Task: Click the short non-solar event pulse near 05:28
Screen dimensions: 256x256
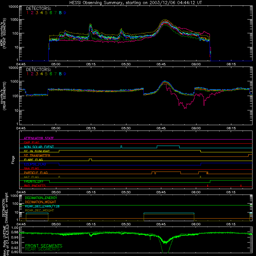Action: (x=121, y=147)
